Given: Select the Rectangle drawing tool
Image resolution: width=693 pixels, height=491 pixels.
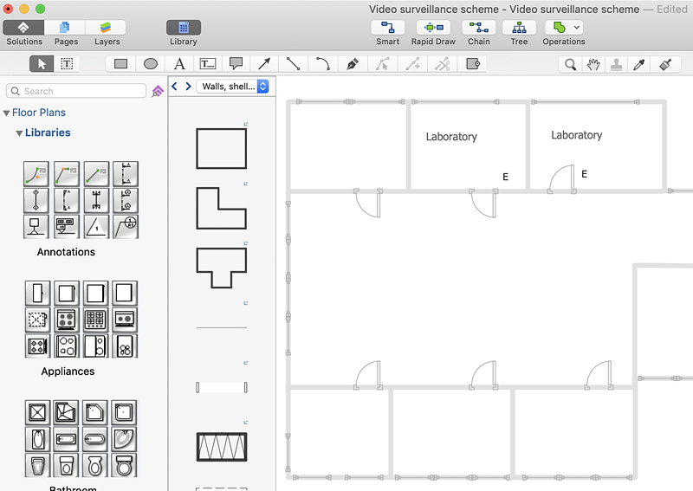Looking at the screenshot, I should tap(121, 64).
